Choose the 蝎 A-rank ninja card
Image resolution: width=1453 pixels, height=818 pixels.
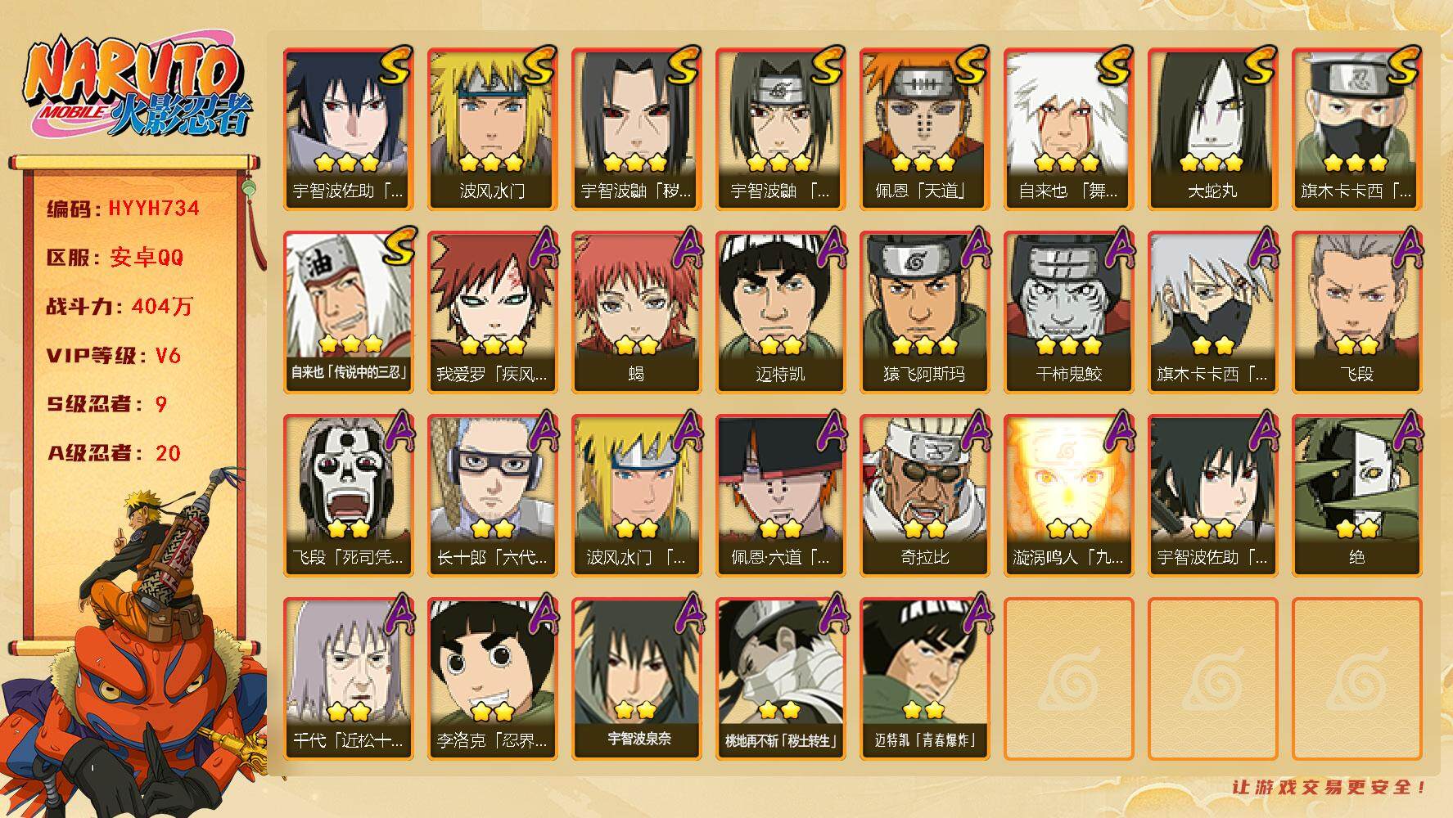(x=636, y=312)
